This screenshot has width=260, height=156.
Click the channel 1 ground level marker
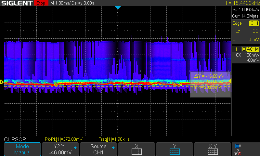pos(2,82)
